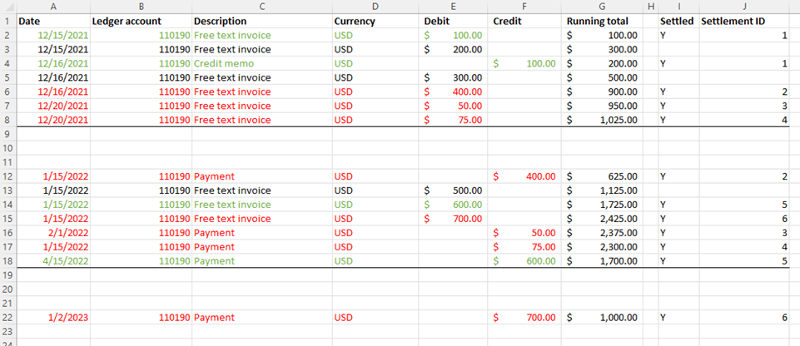Select debit amount 600.00 in row 14
Viewport: 800px width, 346px height.
click(x=453, y=205)
